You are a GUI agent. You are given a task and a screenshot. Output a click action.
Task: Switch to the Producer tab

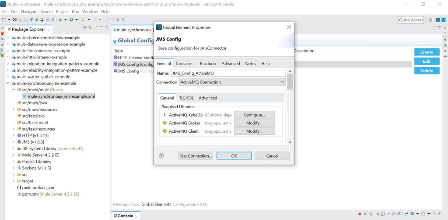[x=208, y=64]
